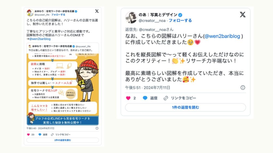Screen dimensions: 273x153
Task: Click the link copy icon in the right tweet
Action: 166,98
